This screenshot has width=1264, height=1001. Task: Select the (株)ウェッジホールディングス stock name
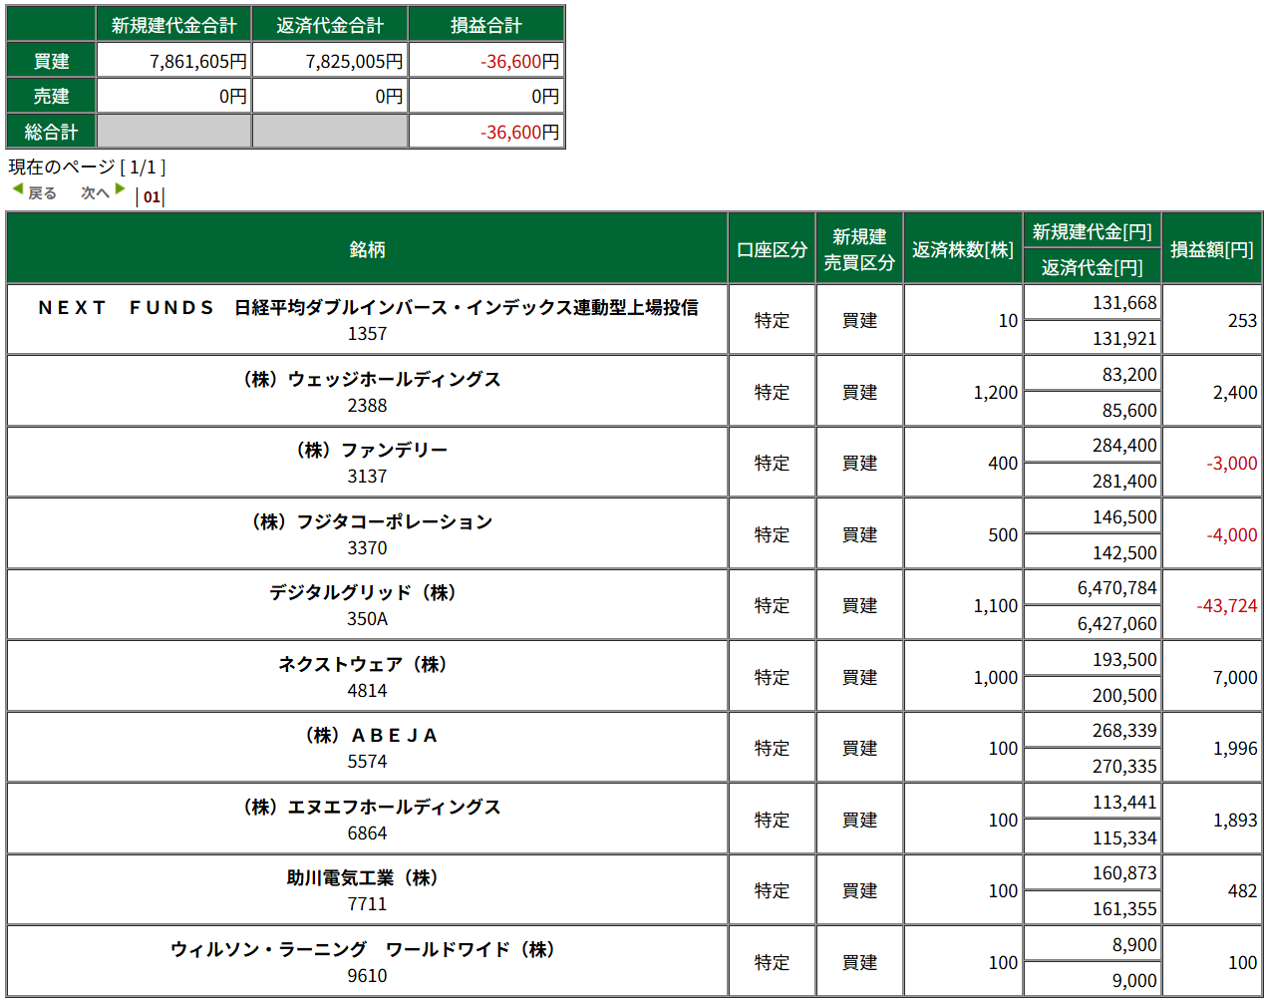coord(367,379)
